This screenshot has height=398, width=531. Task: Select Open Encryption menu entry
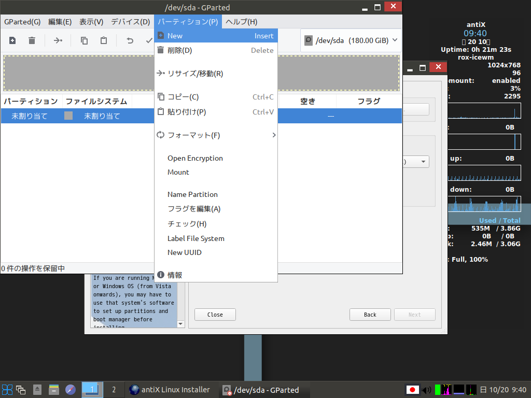216,159
